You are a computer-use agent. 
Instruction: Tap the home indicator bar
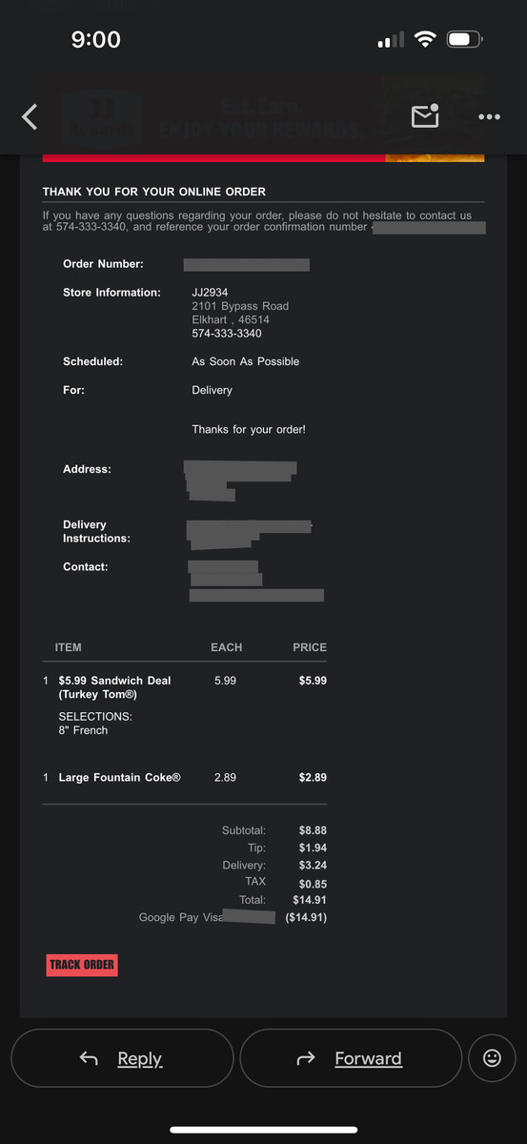coord(264,1130)
